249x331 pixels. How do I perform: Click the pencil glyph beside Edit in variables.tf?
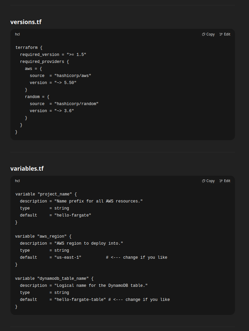[220, 181]
